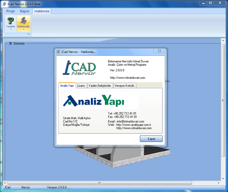Image resolution: width=228 pixels, height=192 pixels.
Task: Click the Nervür status bar entry
Action: (x=26, y=188)
